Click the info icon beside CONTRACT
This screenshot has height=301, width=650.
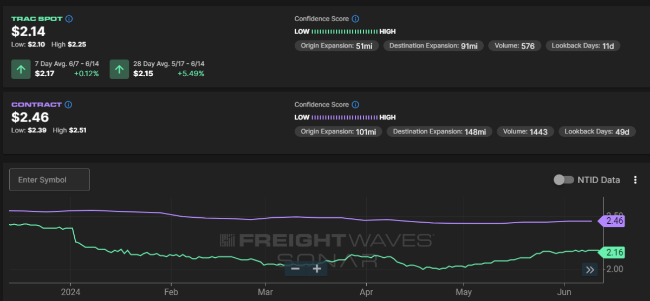[x=68, y=105]
